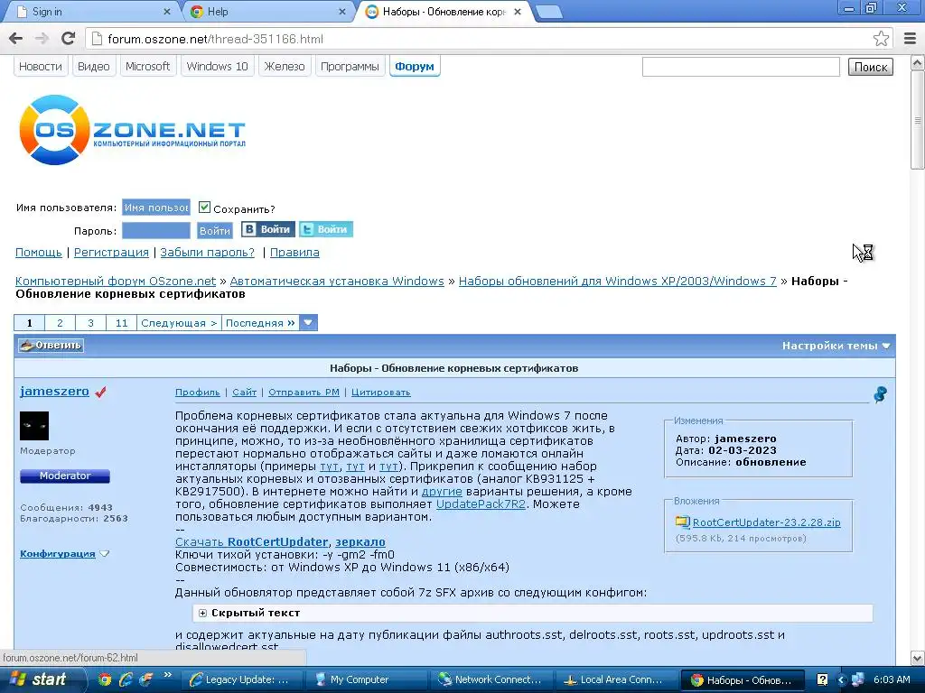Open the Настройки темы dropdown
This screenshot has height=693, width=925.
[x=836, y=346]
